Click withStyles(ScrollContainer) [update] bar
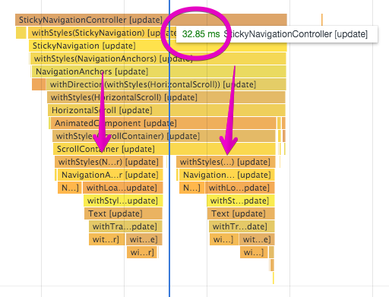389x297 pixels. tap(164, 136)
